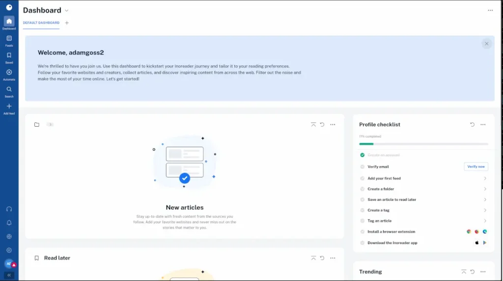This screenshot has height=281, width=503.
Task: Click the Add your first feed label
Action: pyautogui.click(x=384, y=178)
